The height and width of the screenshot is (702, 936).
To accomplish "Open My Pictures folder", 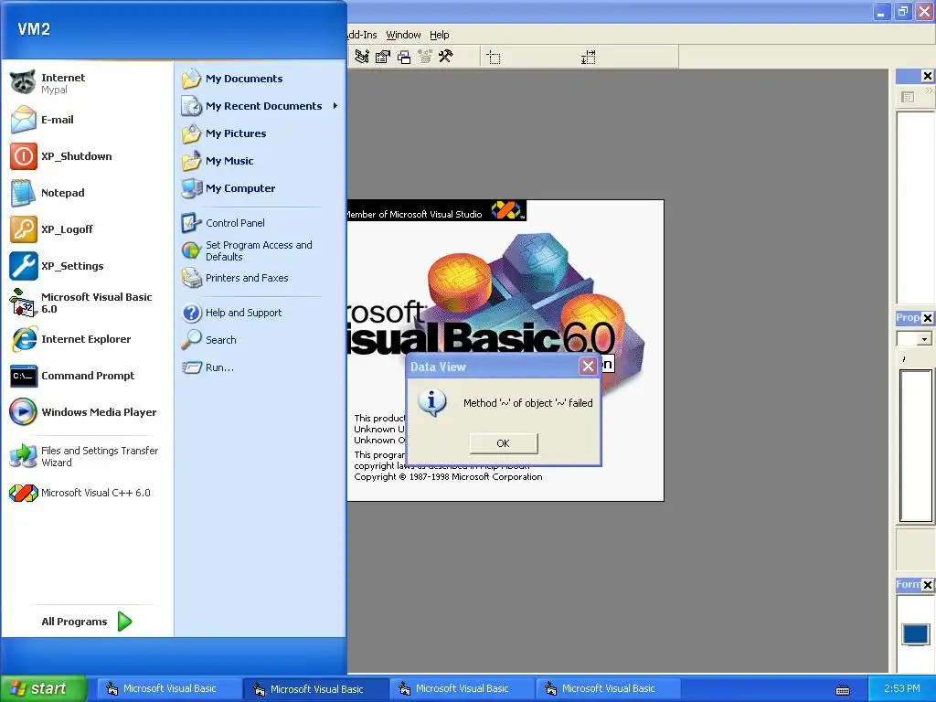I will (x=261, y=133).
